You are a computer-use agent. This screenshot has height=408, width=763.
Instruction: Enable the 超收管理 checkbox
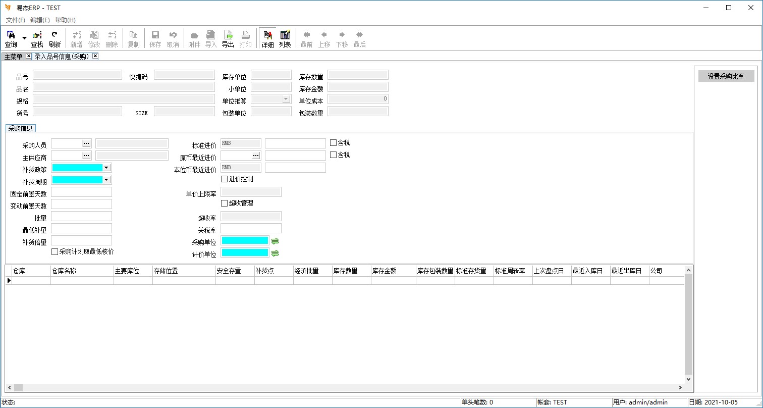pos(225,203)
